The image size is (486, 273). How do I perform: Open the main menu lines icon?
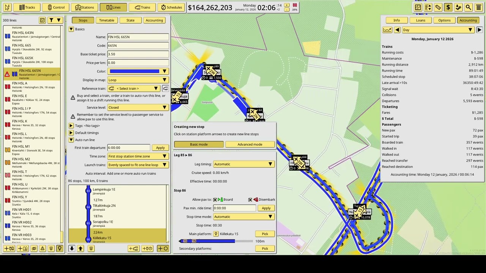(x=478, y=7)
